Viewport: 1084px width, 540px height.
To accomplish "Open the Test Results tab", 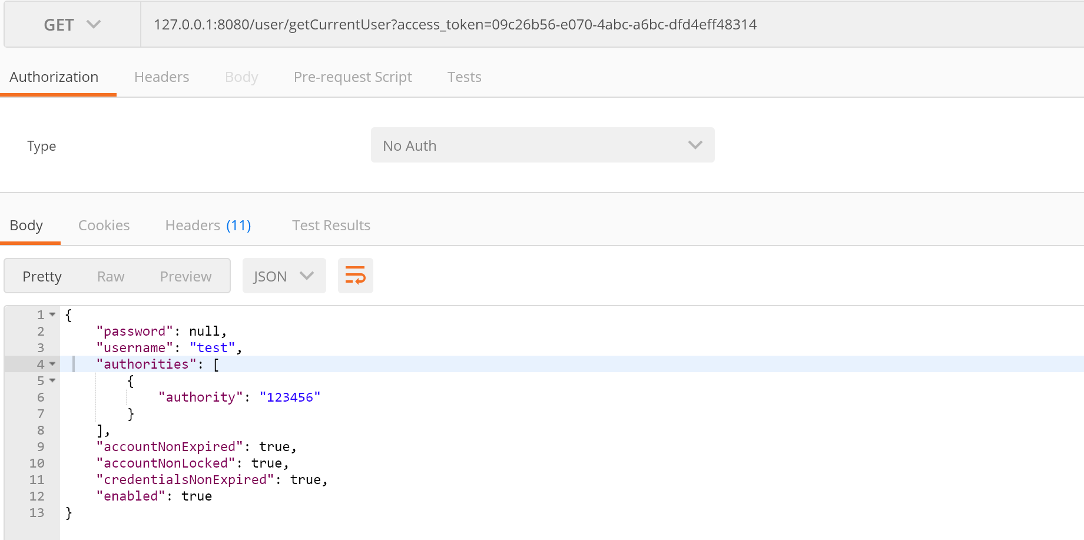I will click(x=331, y=226).
